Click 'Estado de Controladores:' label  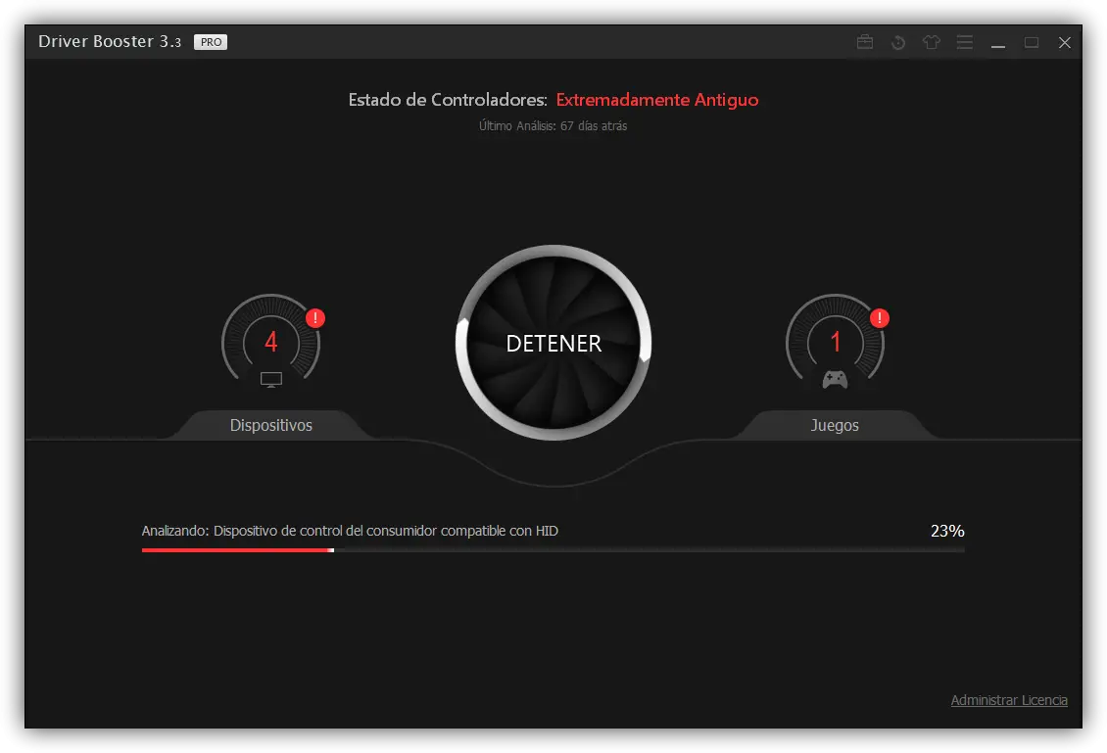coord(448,100)
